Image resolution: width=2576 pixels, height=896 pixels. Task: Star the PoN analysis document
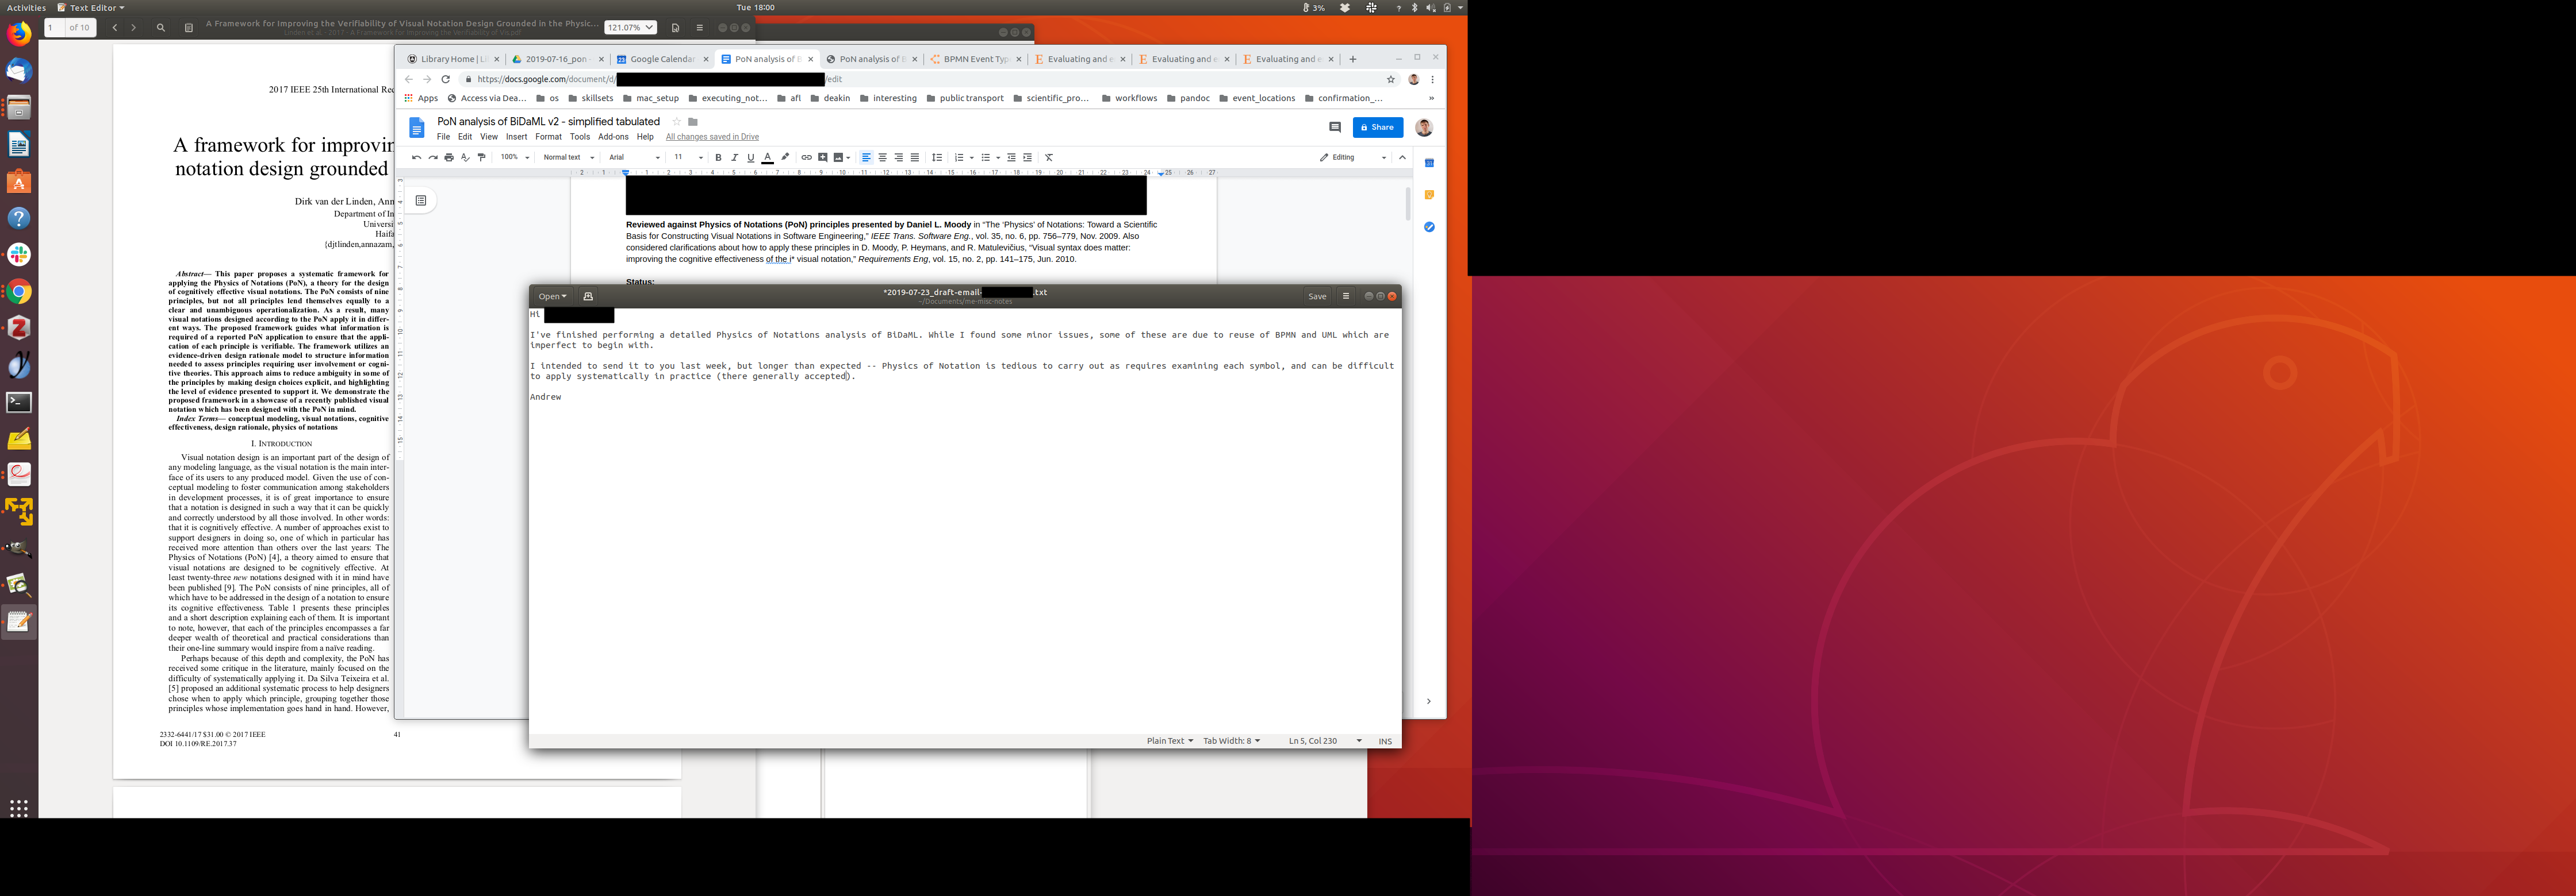676,122
